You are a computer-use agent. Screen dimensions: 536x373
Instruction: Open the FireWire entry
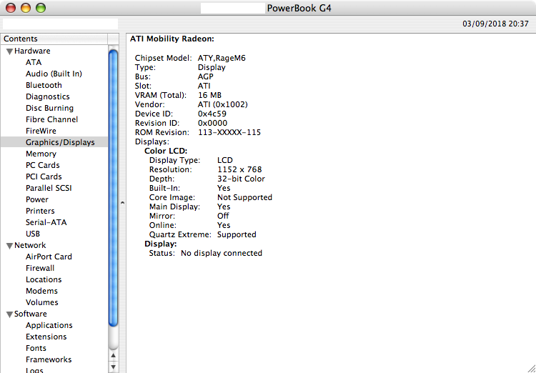41,131
